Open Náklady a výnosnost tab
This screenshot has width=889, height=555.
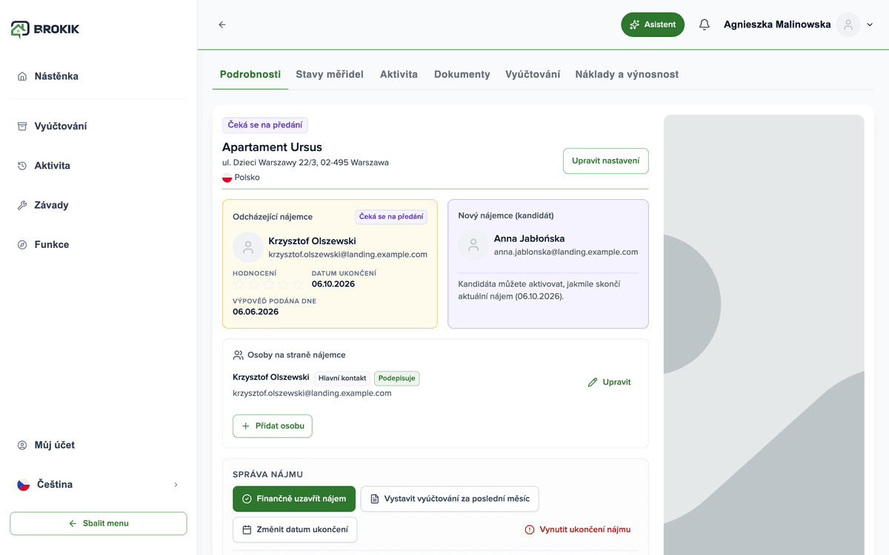coord(627,74)
